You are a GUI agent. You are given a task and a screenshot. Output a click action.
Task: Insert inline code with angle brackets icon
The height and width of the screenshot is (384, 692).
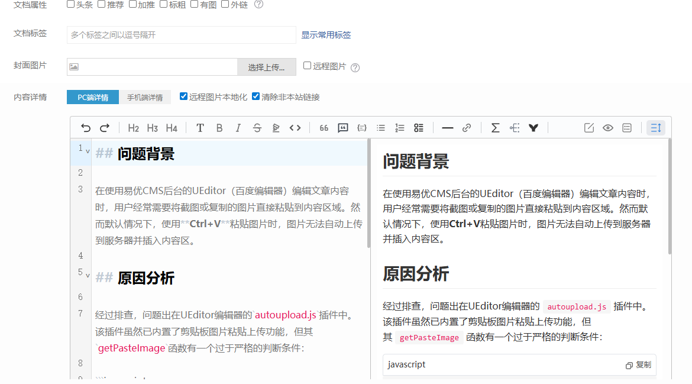tap(295, 128)
